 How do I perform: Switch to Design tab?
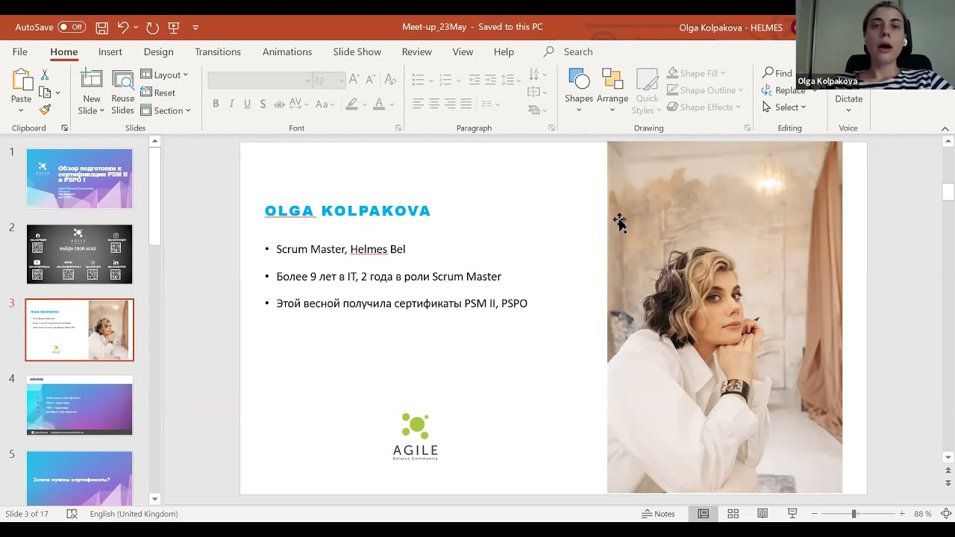click(158, 51)
